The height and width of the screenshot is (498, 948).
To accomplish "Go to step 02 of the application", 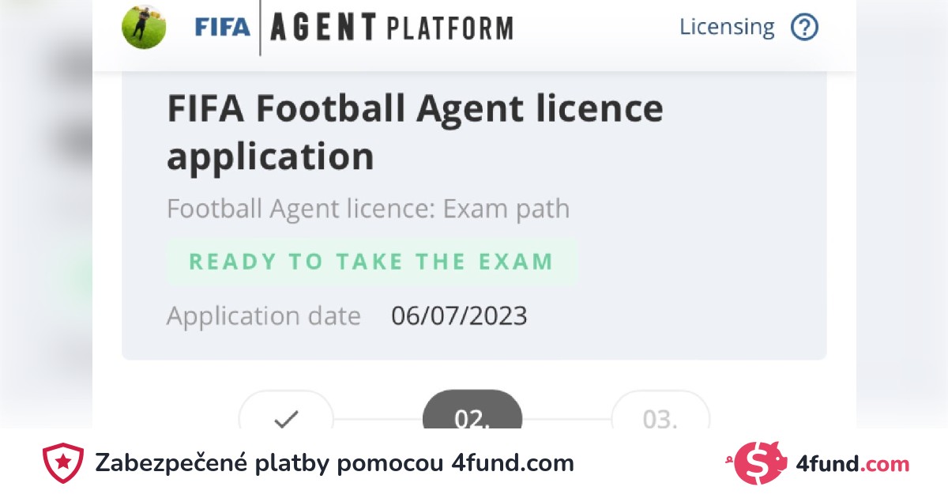I will coord(472,417).
